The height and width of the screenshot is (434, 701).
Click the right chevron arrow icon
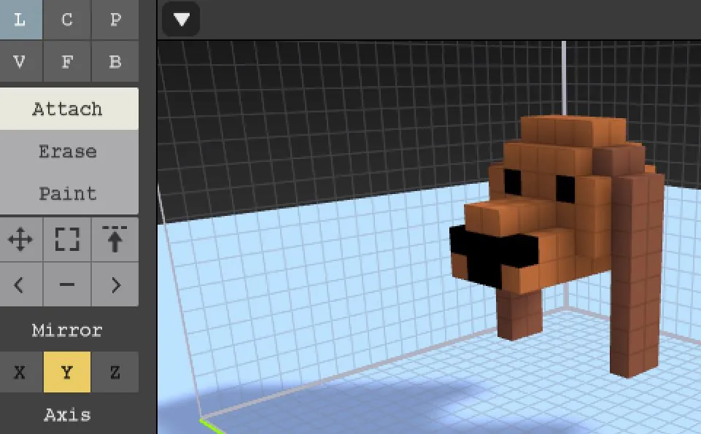[115, 284]
